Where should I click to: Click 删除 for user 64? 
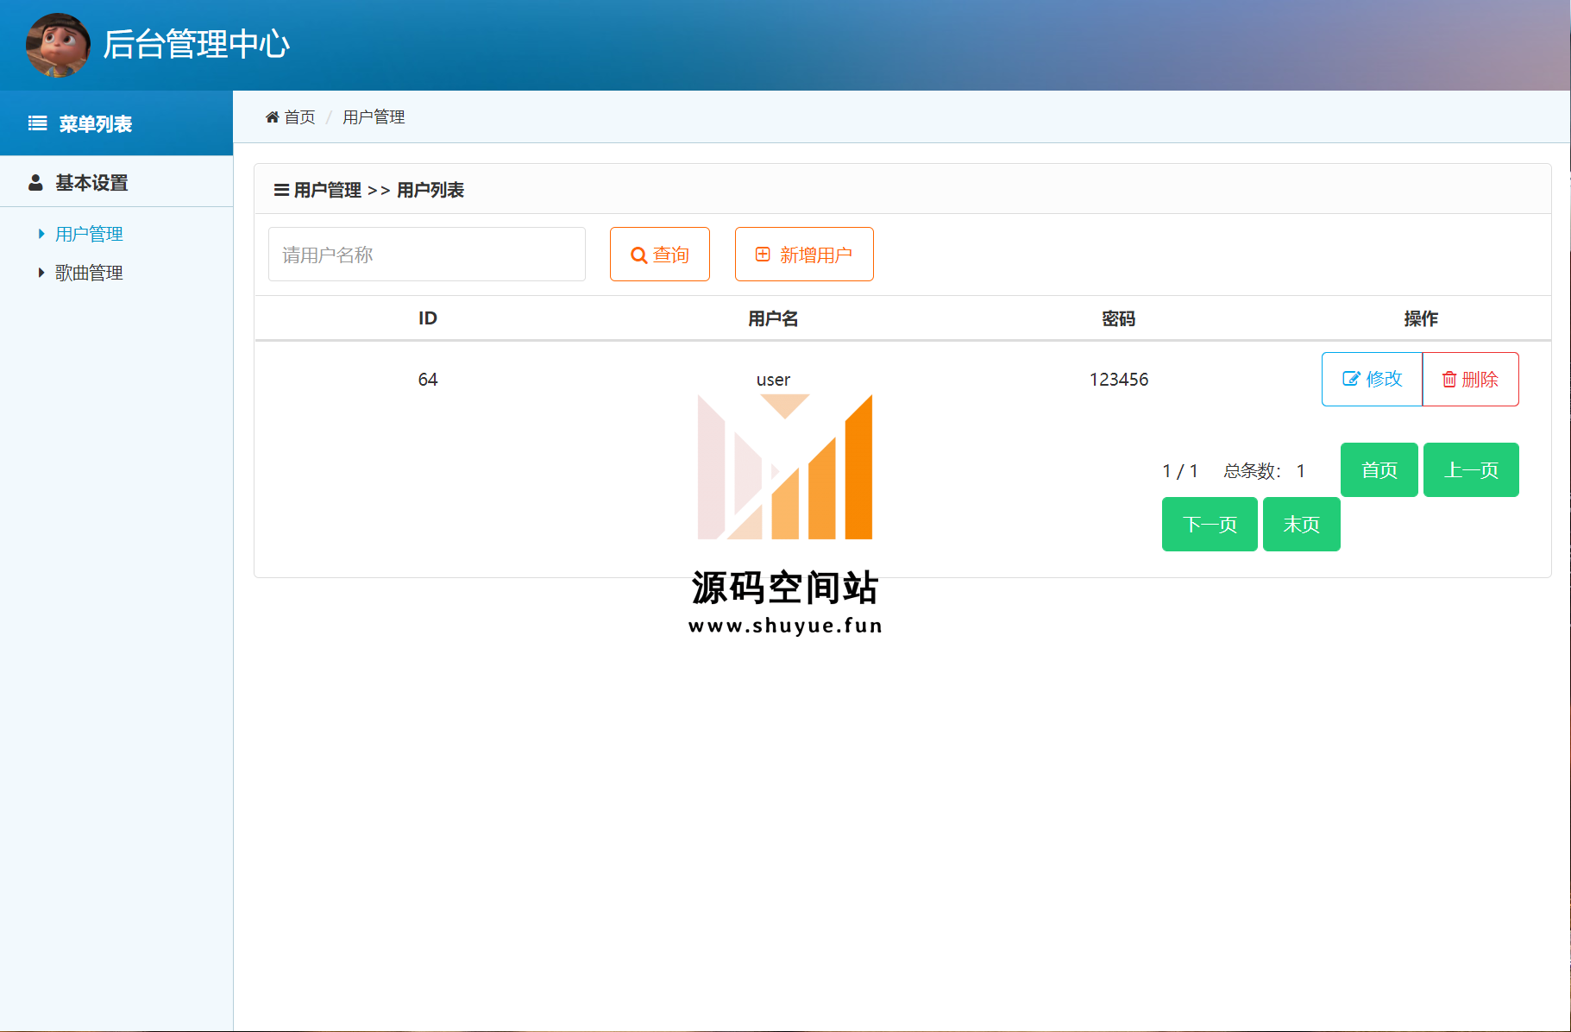point(1470,379)
